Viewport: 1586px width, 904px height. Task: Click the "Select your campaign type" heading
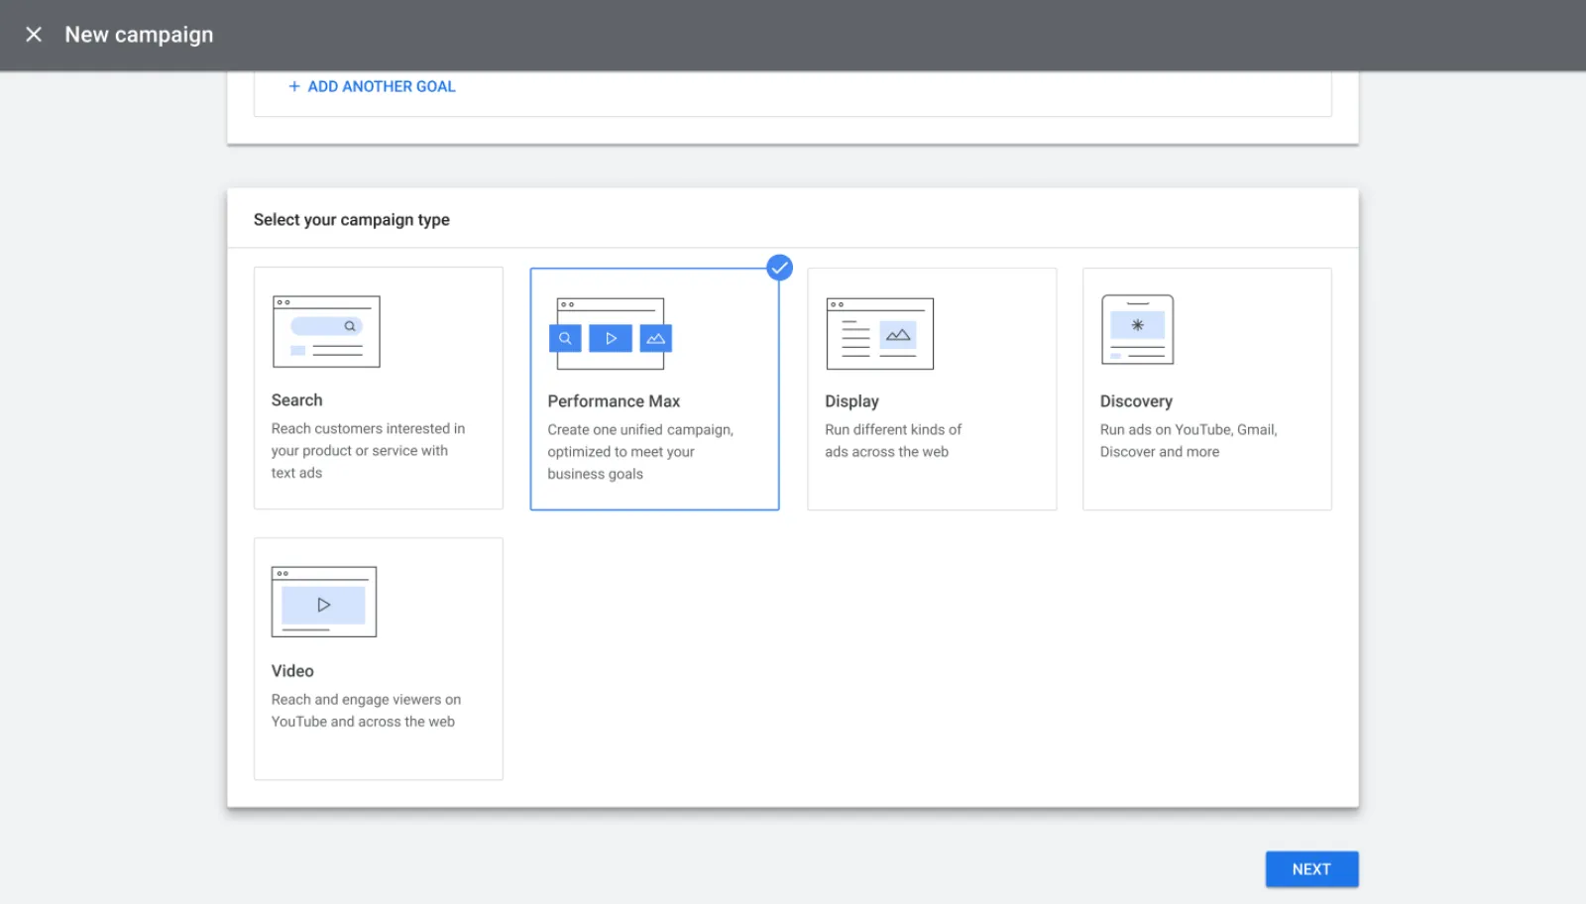click(x=352, y=220)
